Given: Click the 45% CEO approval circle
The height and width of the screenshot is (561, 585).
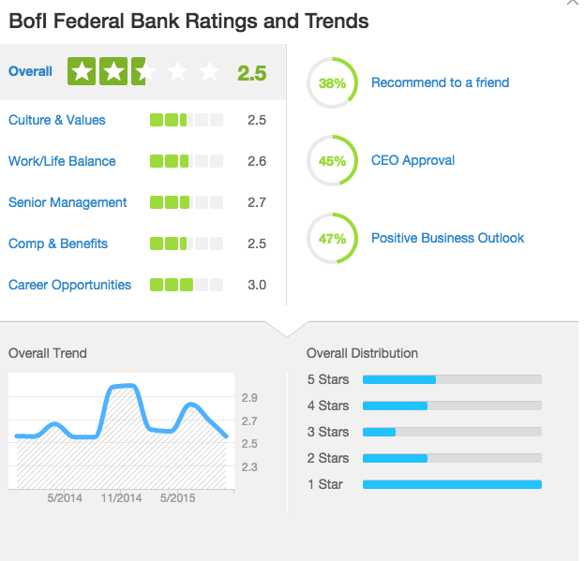Looking at the screenshot, I should coord(332,161).
